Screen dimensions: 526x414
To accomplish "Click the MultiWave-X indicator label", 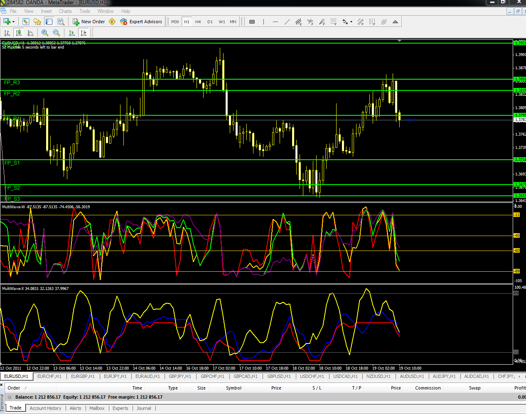I will pyautogui.click(x=35, y=288).
